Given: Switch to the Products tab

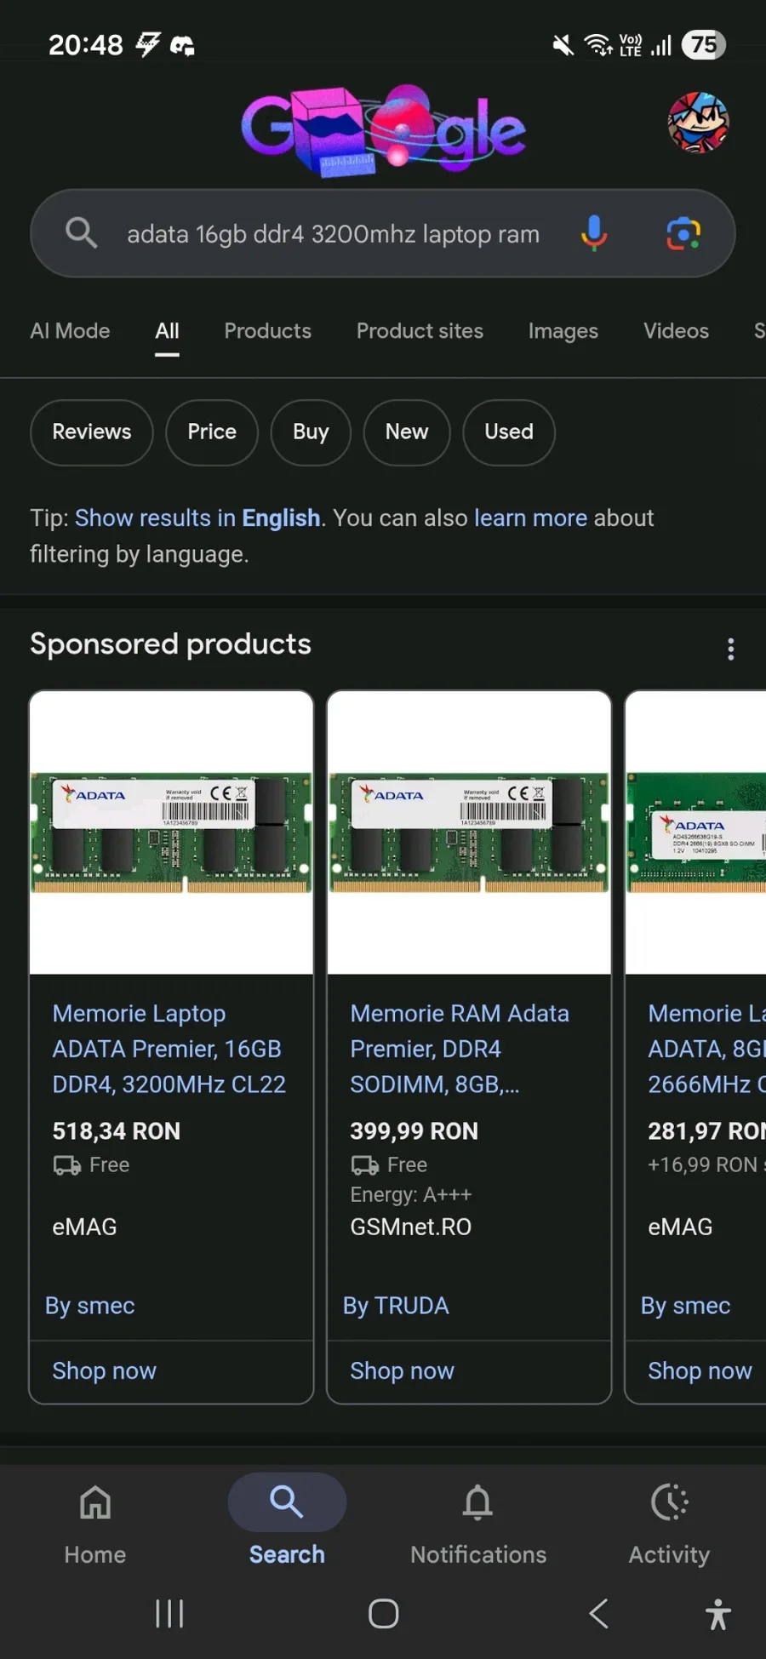Looking at the screenshot, I should pos(267,331).
